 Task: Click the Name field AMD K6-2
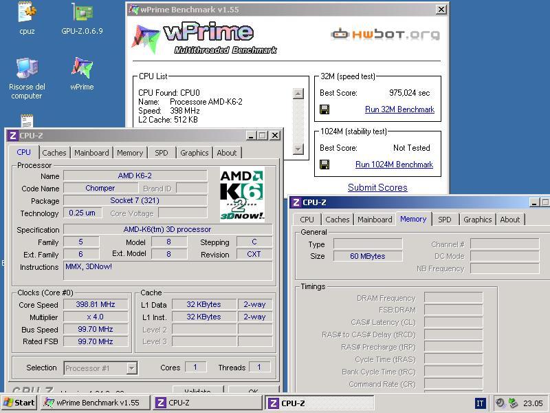(x=135, y=176)
